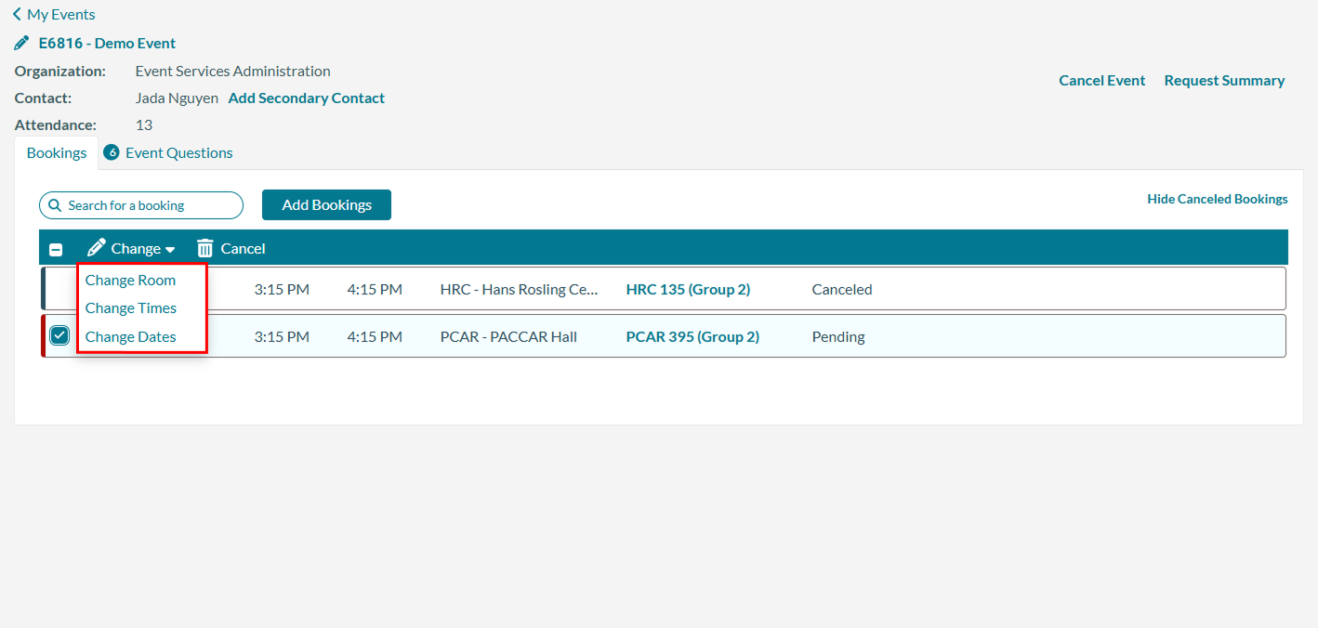Open the PCAR 395 (Group 2) room link

[x=692, y=337]
